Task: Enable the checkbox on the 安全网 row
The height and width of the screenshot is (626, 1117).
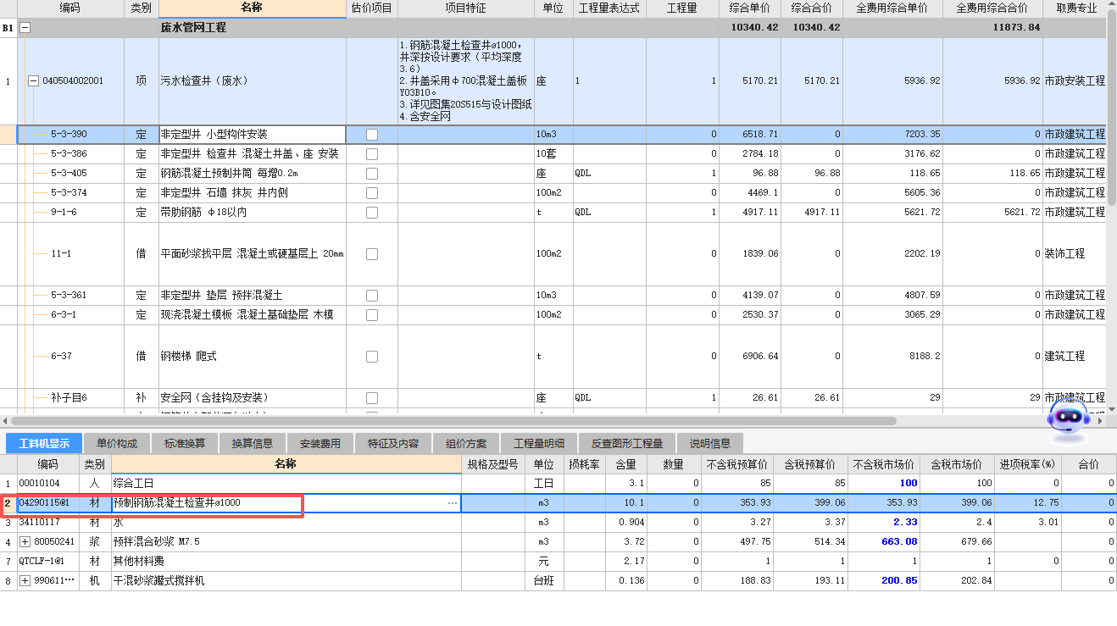Action: click(x=370, y=397)
